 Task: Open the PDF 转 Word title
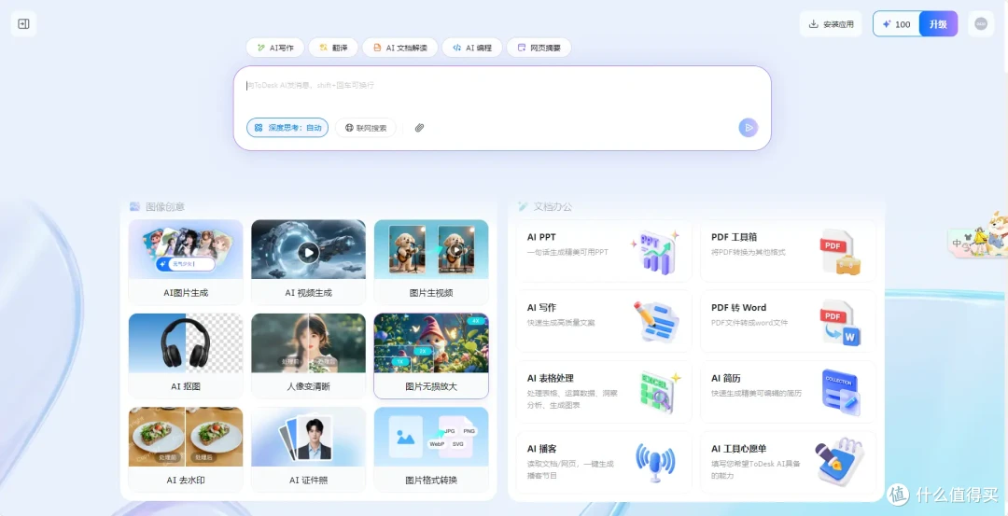(738, 308)
